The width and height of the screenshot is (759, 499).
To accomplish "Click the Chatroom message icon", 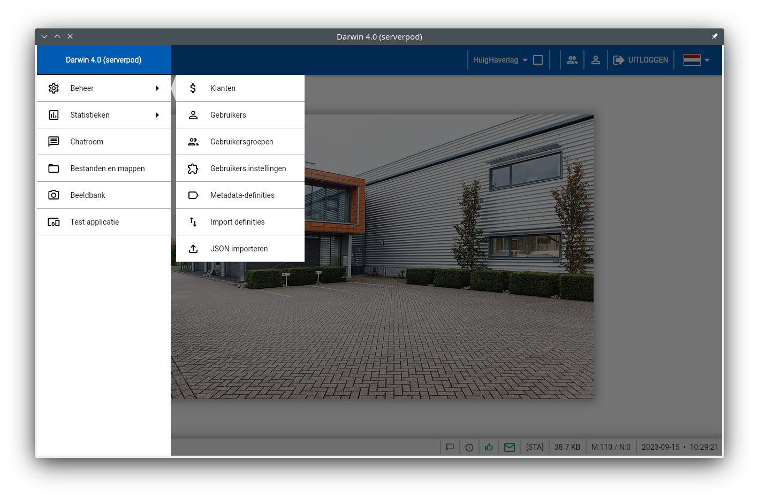I will click(x=54, y=142).
